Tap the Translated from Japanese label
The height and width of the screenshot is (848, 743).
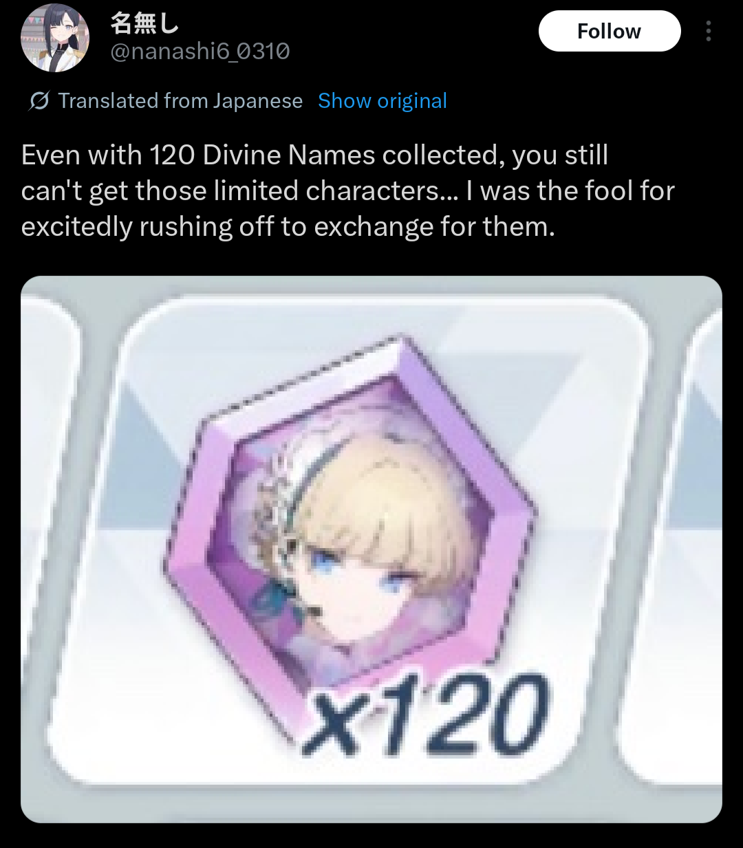[x=180, y=101]
